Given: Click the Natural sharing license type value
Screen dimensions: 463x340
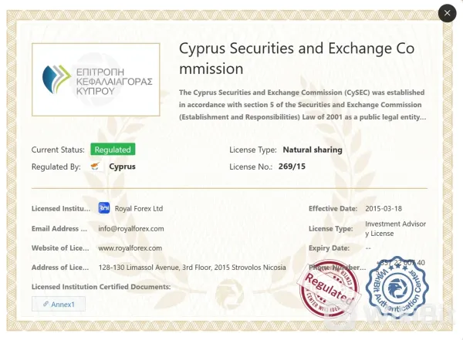Looking at the screenshot, I should click(313, 150).
